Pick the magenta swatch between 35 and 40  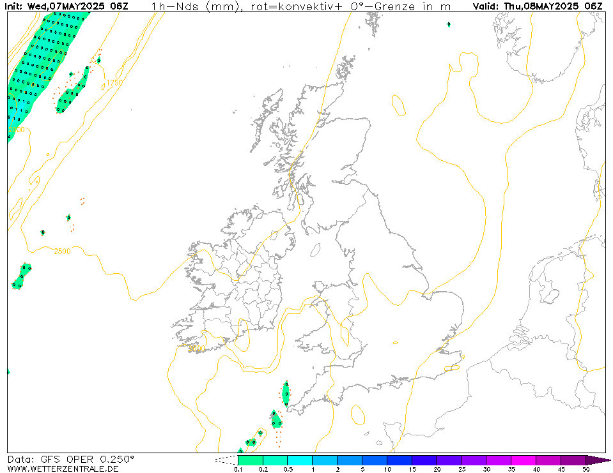(524, 460)
